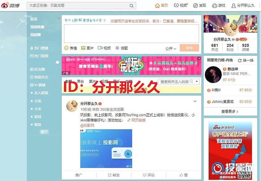
Task: Open the 681 关注 following count
Action: point(215,47)
